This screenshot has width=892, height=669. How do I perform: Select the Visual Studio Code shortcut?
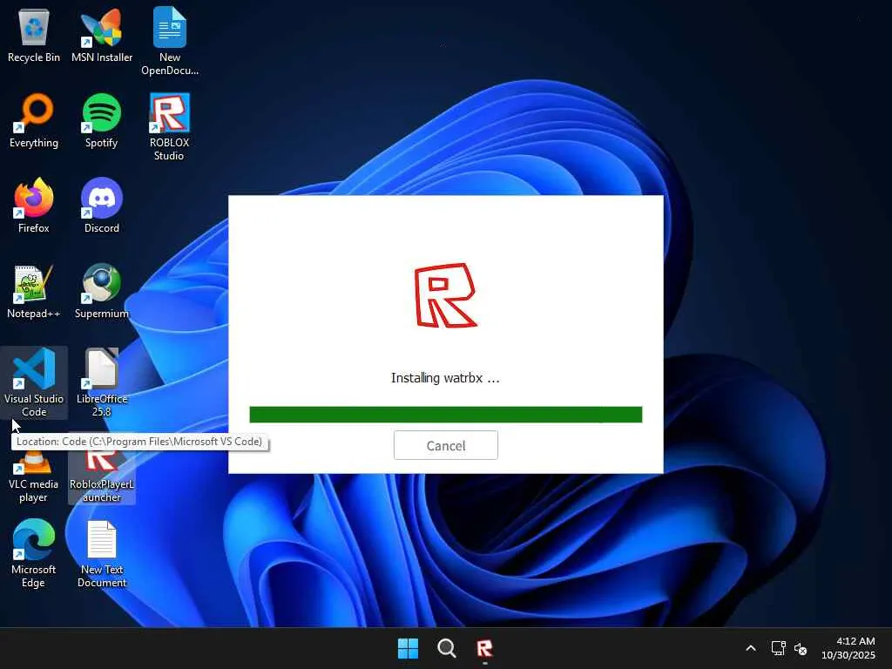(34, 382)
